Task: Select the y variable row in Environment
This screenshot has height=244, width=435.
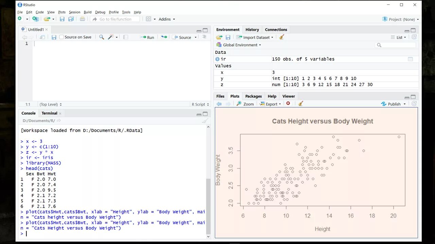Action: [x=316, y=79]
